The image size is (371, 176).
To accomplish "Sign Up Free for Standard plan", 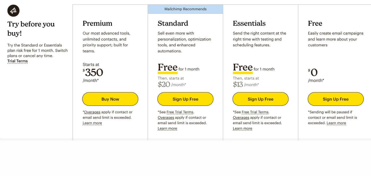I will pyautogui.click(x=185, y=99).
